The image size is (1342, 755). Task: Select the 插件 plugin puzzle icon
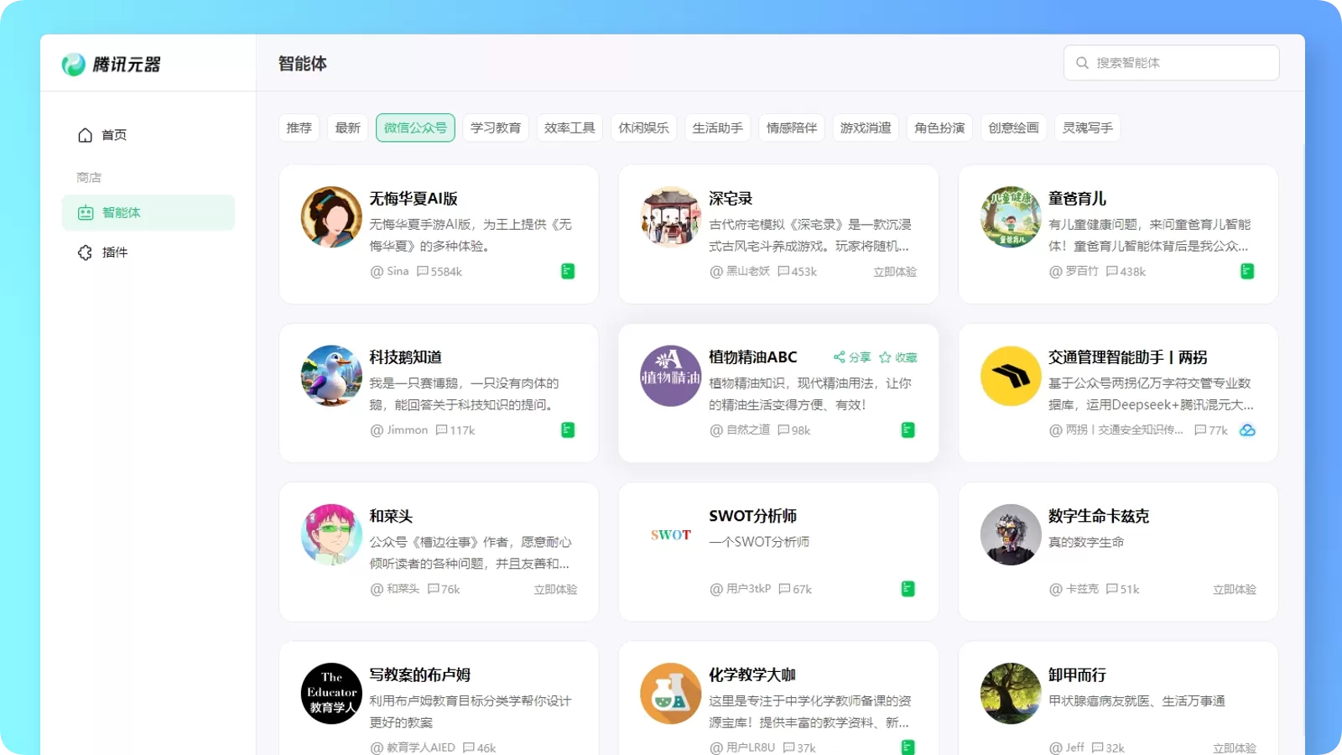[85, 253]
